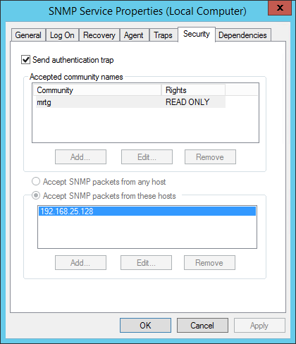This screenshot has width=296, height=344.
Task: Select the Security tab
Action: point(197,35)
